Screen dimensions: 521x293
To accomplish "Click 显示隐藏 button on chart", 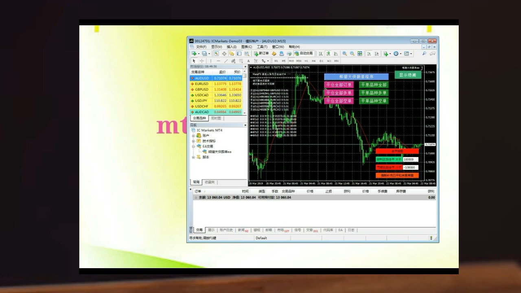I will 408,75.
